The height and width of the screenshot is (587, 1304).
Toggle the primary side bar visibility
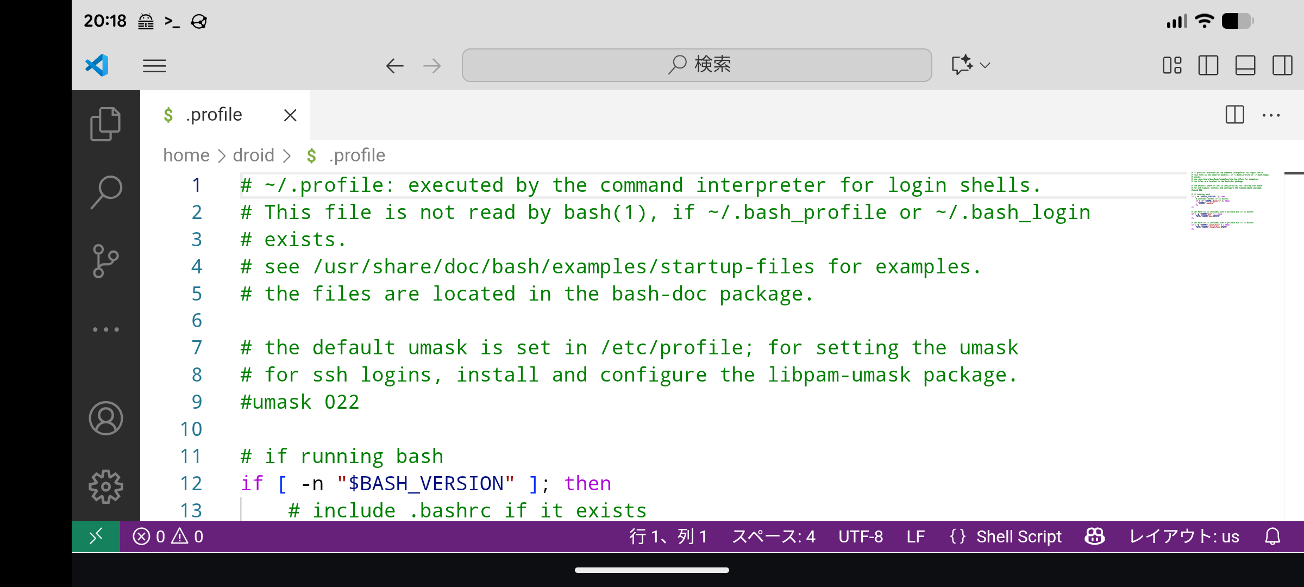(1208, 65)
